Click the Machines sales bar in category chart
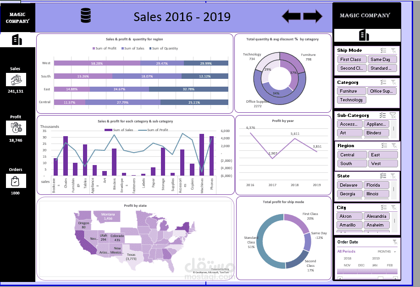Image resolution: width=420 pixels, height=287 pixels. click(202, 155)
